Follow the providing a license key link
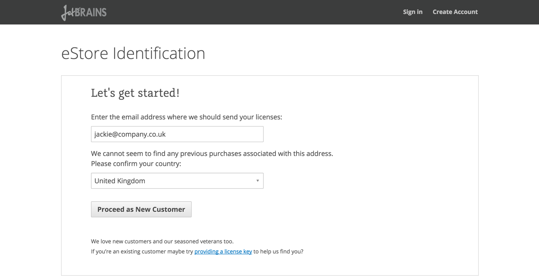 [223, 251]
